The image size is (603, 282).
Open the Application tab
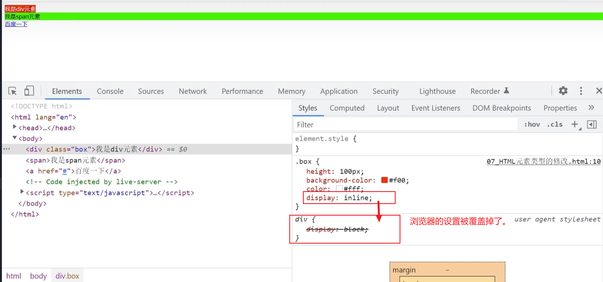tap(339, 91)
